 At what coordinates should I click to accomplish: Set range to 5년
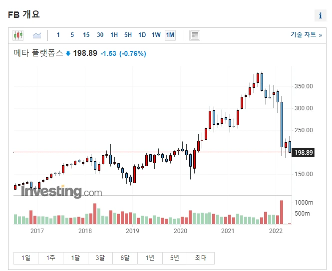pos(175,258)
